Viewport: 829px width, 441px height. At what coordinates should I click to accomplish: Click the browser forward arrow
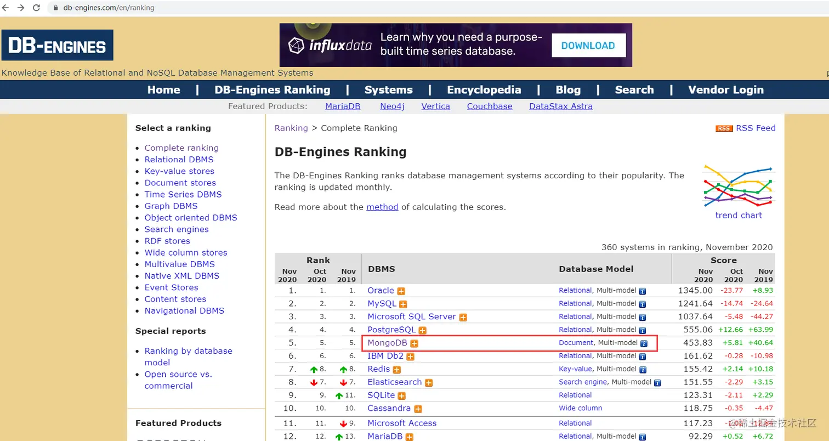click(21, 8)
